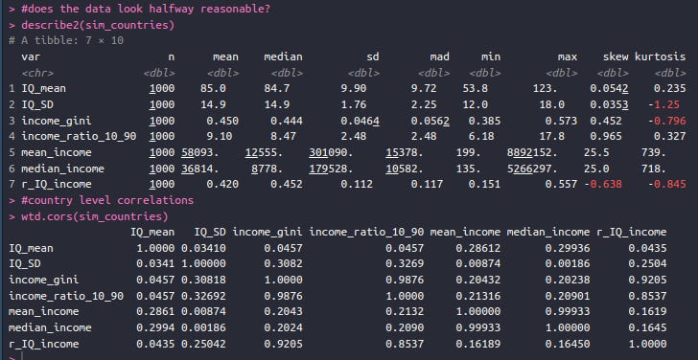Select the mean_income row label in correlation matrix

[x=44, y=311]
